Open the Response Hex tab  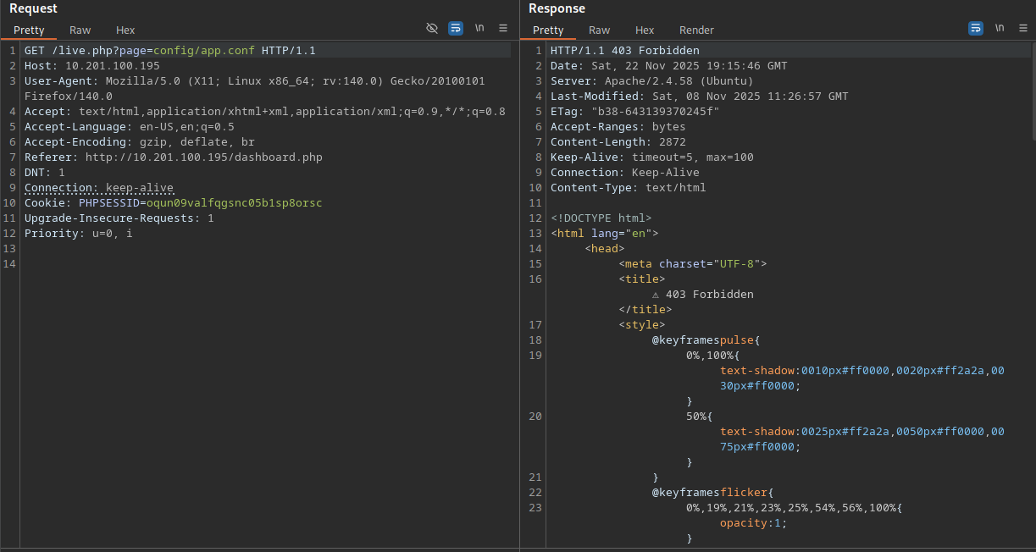click(645, 30)
